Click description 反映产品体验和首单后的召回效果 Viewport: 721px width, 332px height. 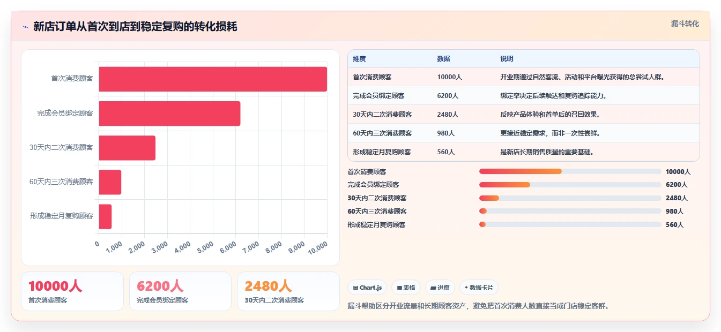click(x=550, y=115)
